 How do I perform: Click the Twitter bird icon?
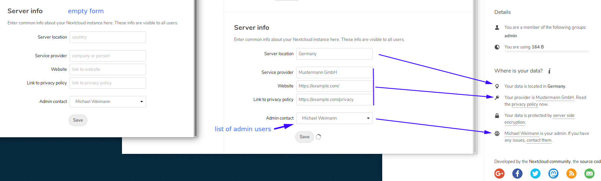535,174
